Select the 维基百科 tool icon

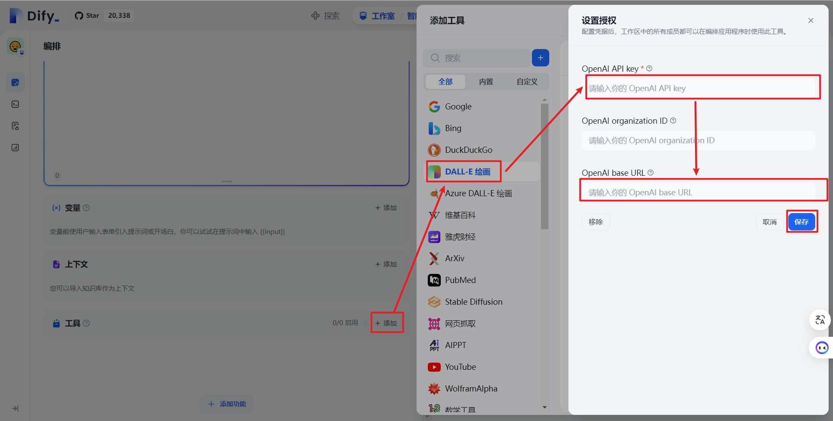[434, 215]
